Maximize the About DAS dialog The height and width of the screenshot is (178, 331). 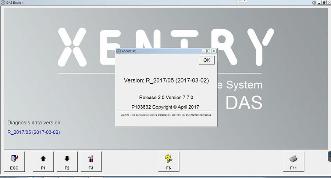point(209,51)
